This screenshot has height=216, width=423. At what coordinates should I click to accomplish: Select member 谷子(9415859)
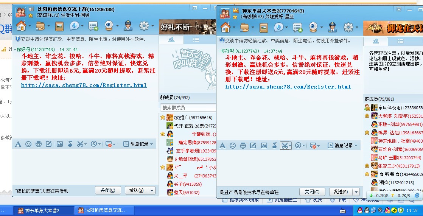click(188, 184)
